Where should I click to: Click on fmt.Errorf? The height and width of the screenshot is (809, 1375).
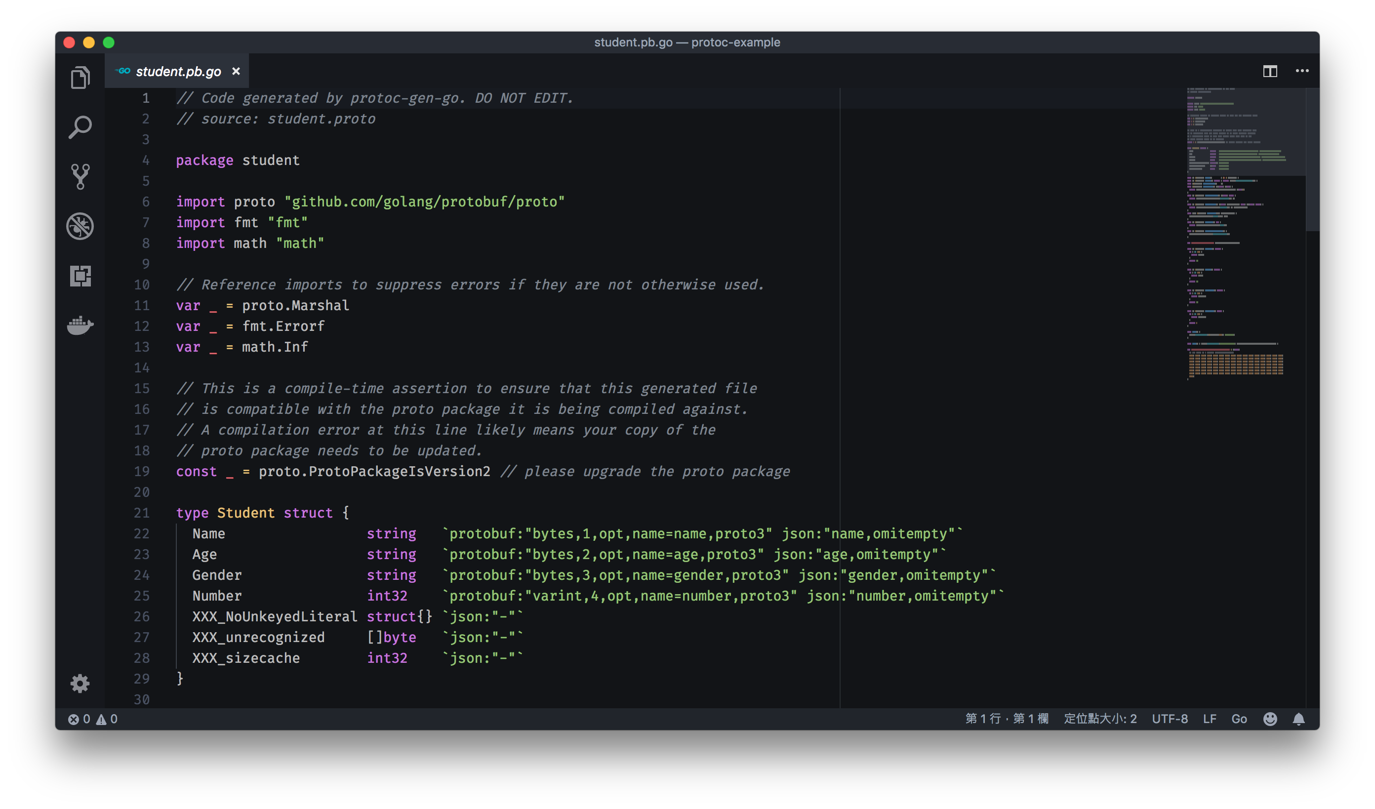click(283, 326)
